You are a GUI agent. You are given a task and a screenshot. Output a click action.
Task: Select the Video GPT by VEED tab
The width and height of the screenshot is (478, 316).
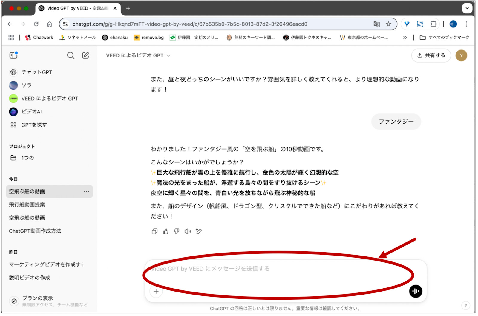click(x=78, y=8)
